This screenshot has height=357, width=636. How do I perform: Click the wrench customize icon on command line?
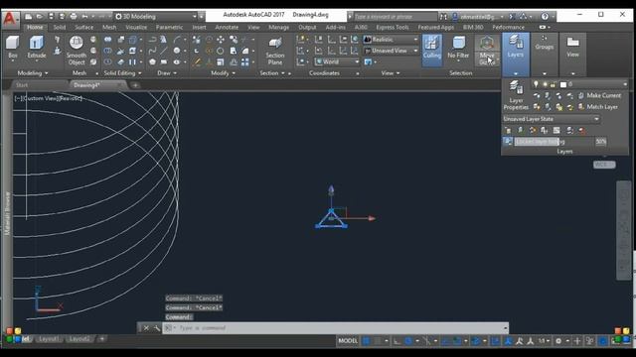click(x=157, y=328)
